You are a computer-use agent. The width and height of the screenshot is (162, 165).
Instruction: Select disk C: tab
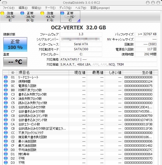70,17
